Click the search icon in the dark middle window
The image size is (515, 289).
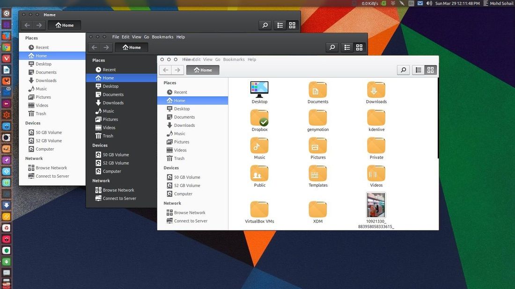pyautogui.click(x=332, y=47)
